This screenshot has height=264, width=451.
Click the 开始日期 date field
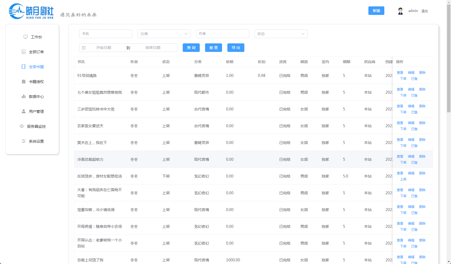pyautogui.click(x=104, y=48)
